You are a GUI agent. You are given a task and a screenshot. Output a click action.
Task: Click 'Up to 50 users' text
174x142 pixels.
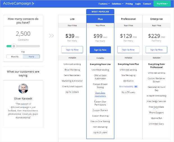point(128,92)
